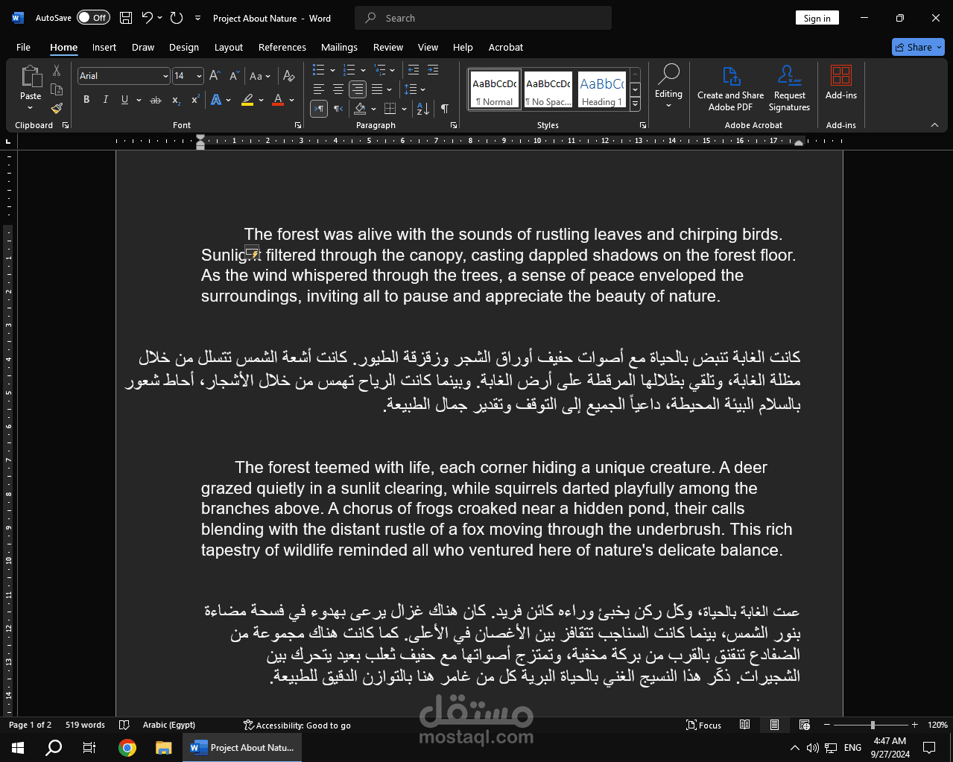Switch to the Layout tab
This screenshot has height=762, width=953.
pos(229,47)
